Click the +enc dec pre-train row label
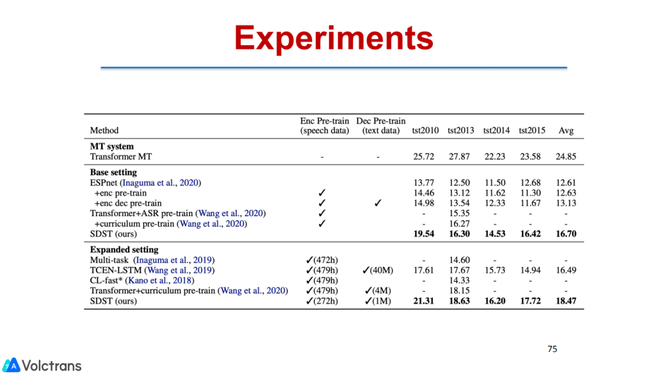This screenshot has width=668, height=375. [x=128, y=203]
